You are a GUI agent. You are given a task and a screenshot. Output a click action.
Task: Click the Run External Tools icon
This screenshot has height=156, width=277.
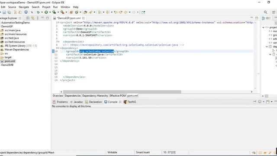click(x=62, y=12)
